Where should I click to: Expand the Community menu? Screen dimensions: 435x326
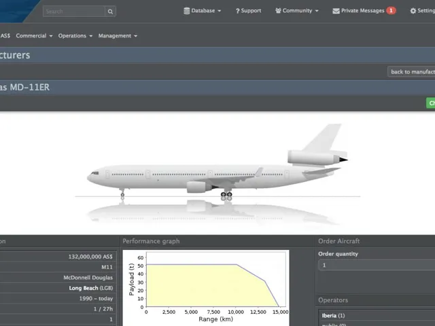pyautogui.click(x=297, y=11)
